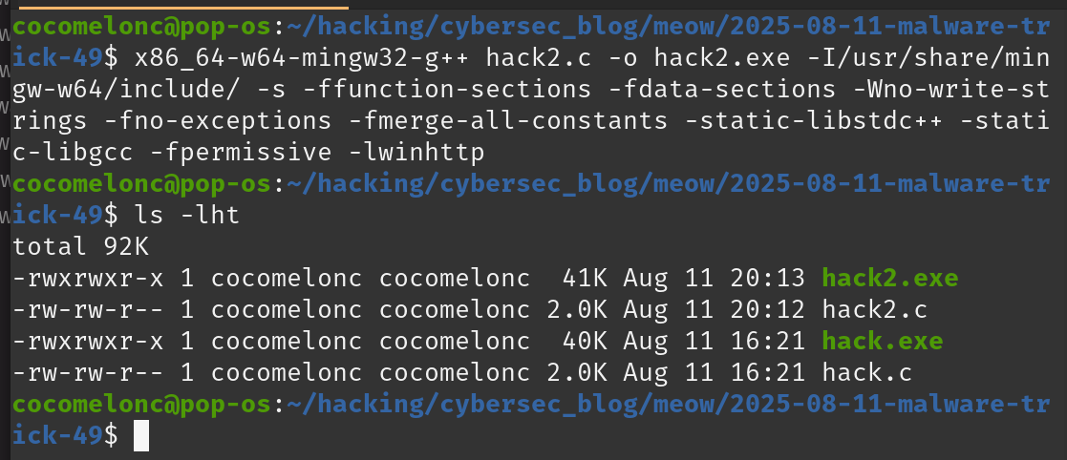
Task: Click the 16:21 timestamp on hack.exe row
Action: point(768,341)
